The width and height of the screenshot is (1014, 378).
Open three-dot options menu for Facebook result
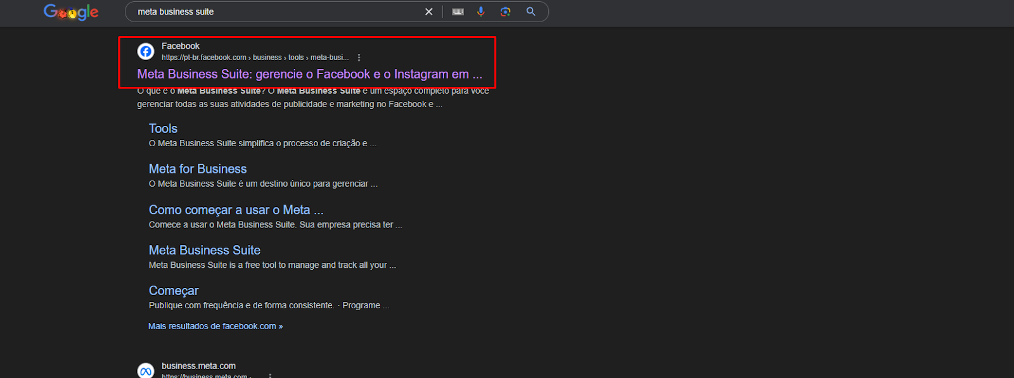coord(359,58)
